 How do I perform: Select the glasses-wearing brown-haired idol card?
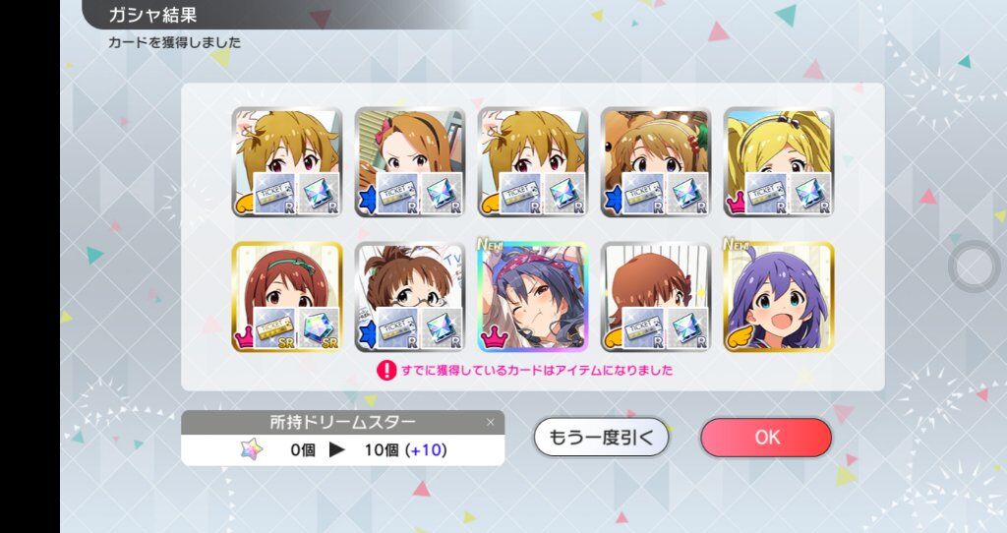[410, 297]
